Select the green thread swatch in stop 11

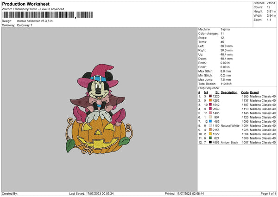click(x=211, y=138)
